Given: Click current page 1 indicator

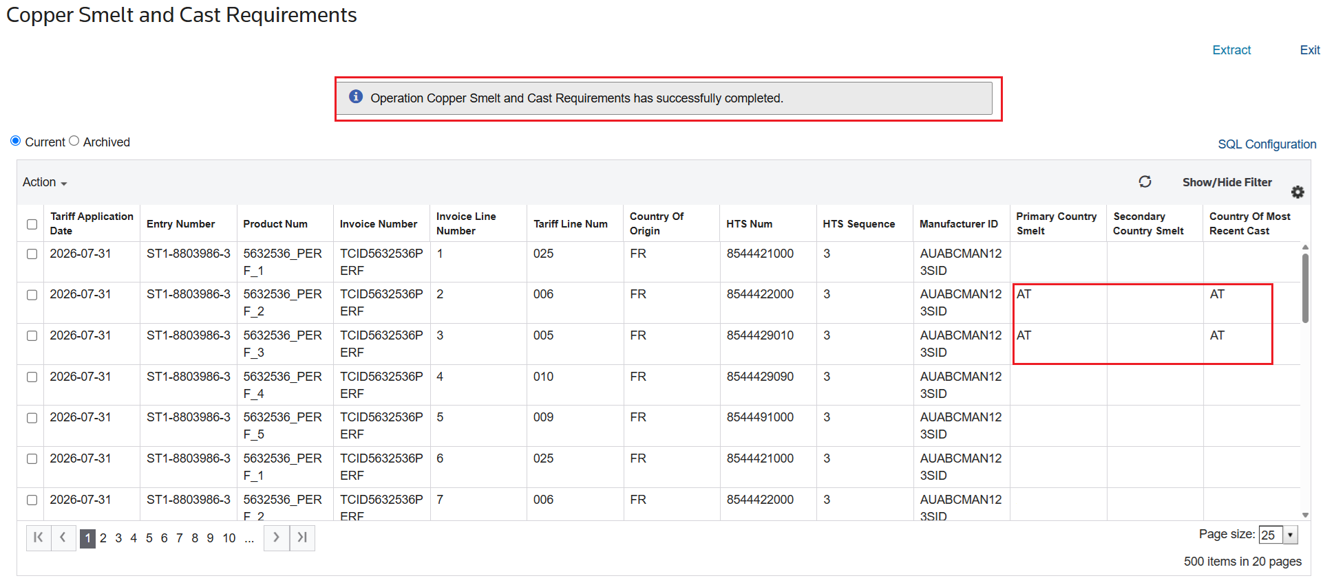Looking at the screenshot, I should [x=87, y=538].
